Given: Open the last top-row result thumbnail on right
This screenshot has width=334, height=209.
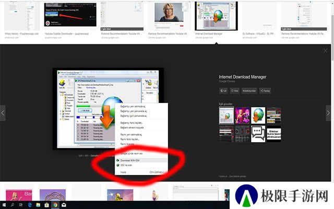Looking at the screenshot, I should coord(304,16).
